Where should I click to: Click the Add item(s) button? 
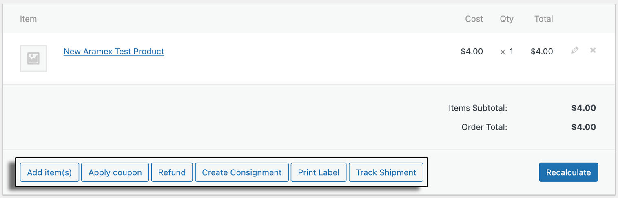(x=49, y=172)
